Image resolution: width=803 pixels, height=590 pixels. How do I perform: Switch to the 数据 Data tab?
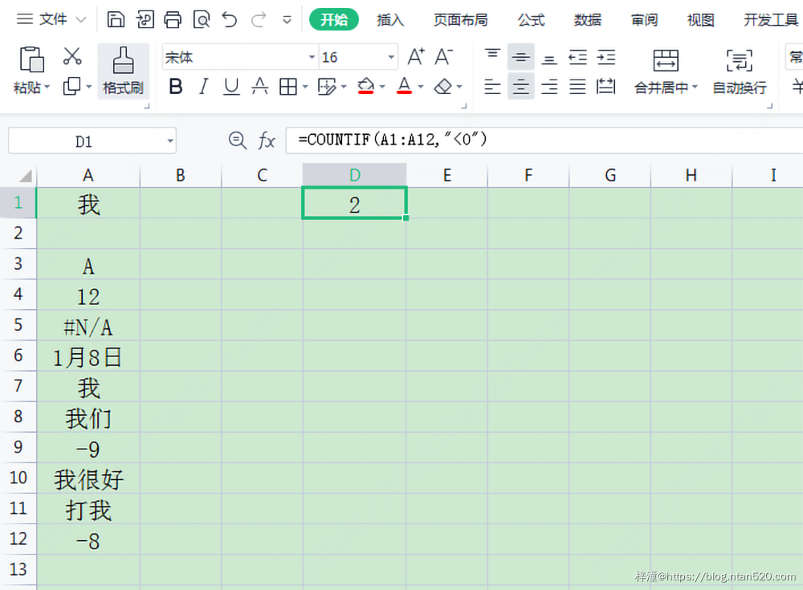coord(588,19)
